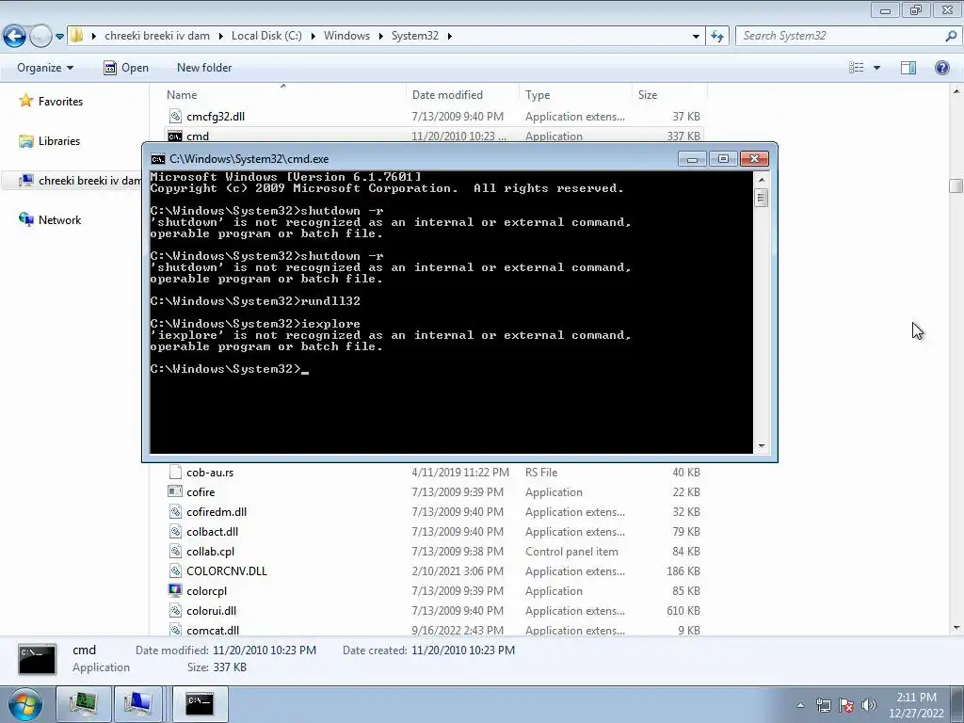Screen dimensions: 964x723
Task: Click the cmd.exe window title bar icon
Action: (x=158, y=159)
